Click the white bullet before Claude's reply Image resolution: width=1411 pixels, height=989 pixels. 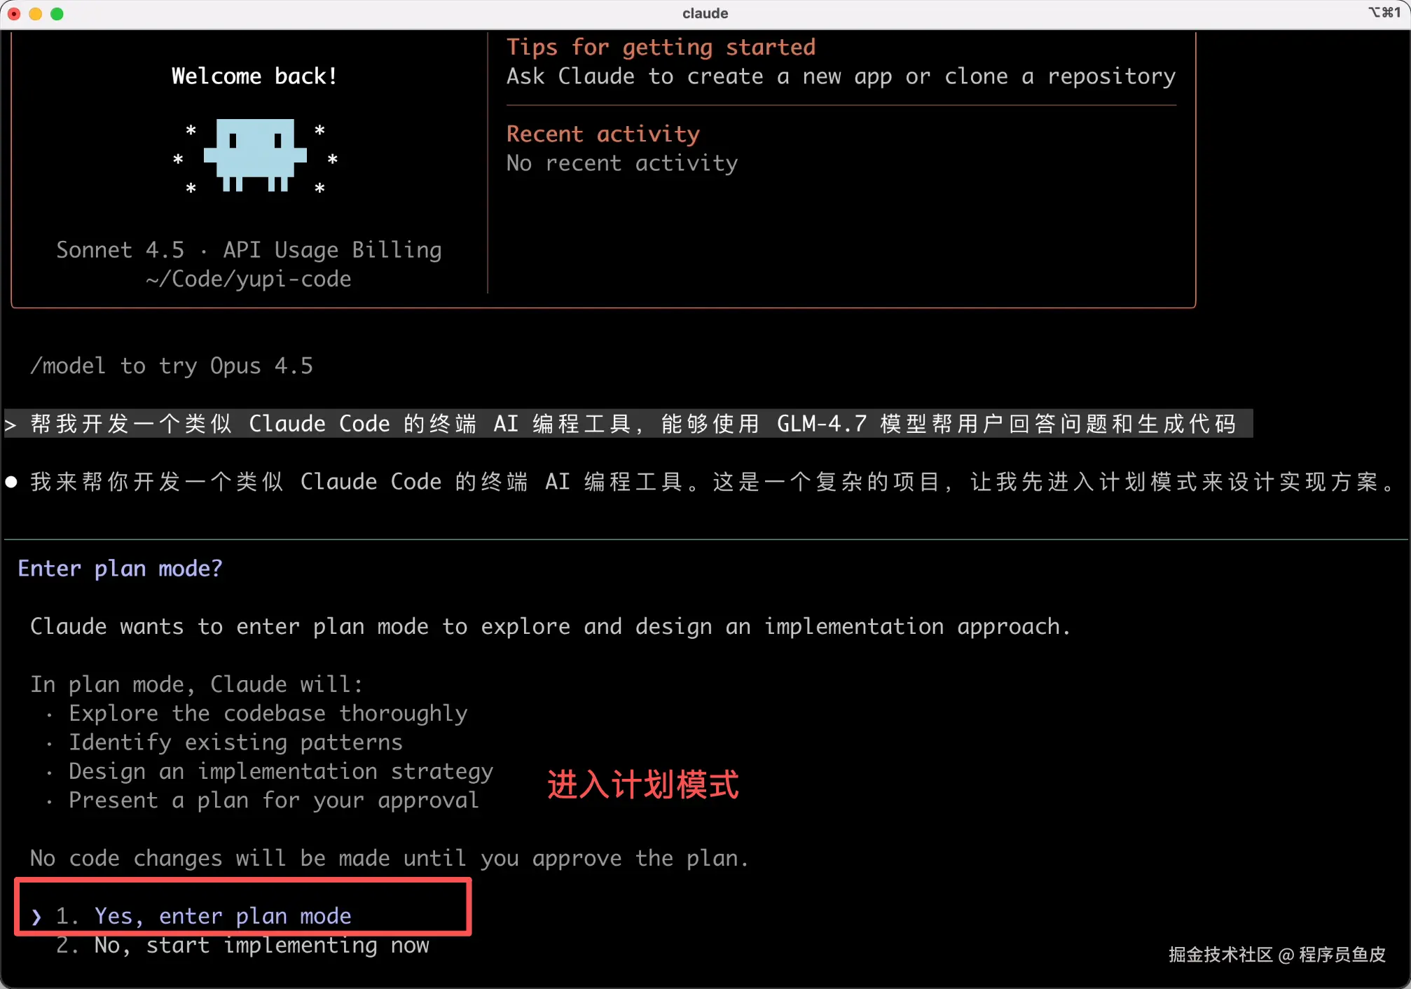(x=11, y=482)
